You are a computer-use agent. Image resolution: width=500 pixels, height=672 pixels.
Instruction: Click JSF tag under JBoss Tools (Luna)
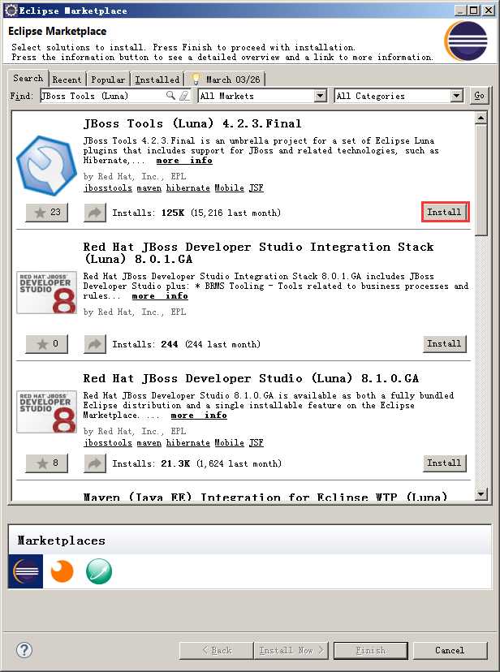256,187
